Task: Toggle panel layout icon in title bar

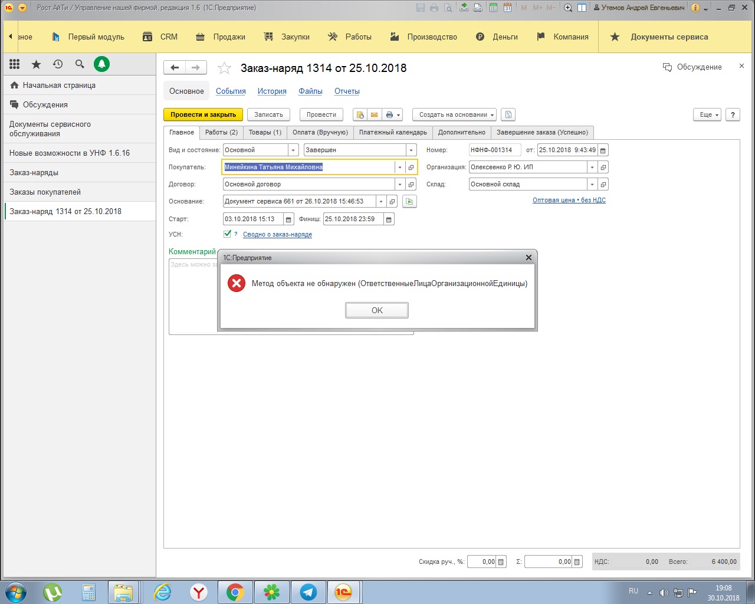Action: pyautogui.click(x=582, y=8)
